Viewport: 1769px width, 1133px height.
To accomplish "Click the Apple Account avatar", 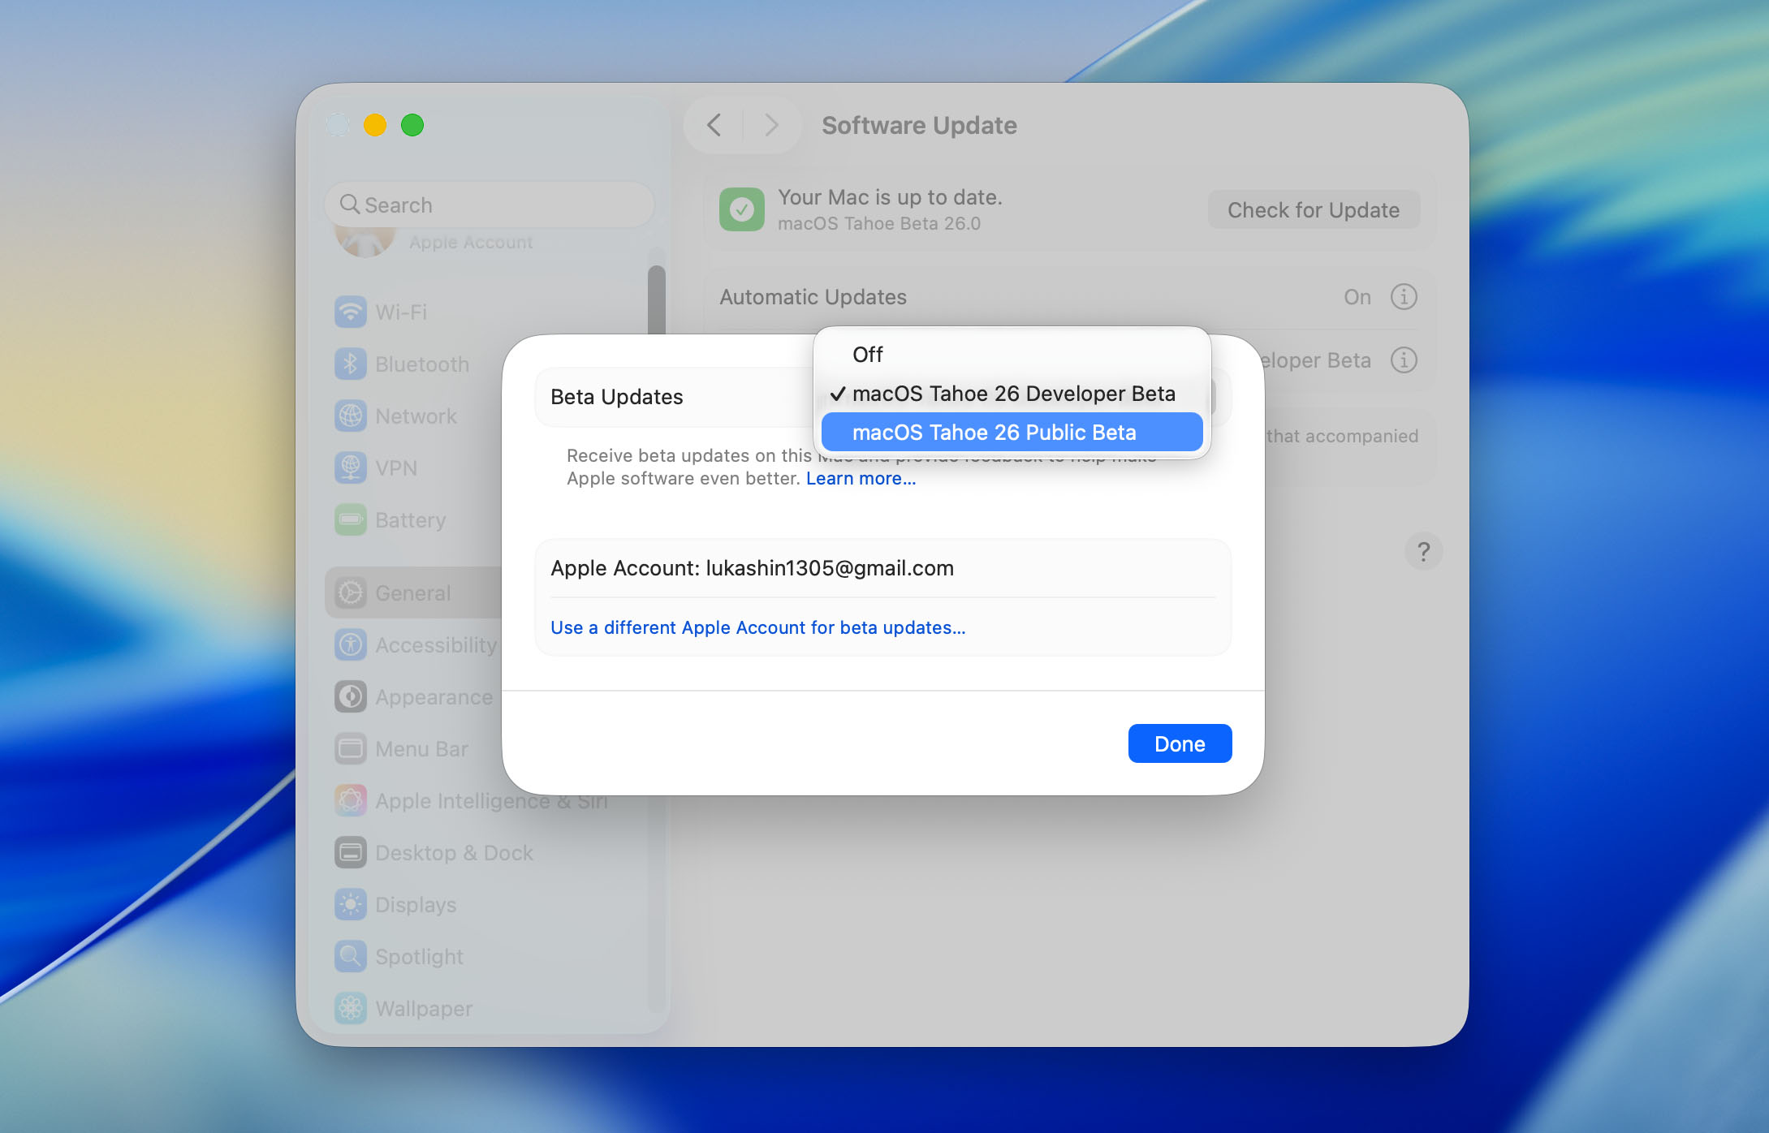I will coord(365,242).
